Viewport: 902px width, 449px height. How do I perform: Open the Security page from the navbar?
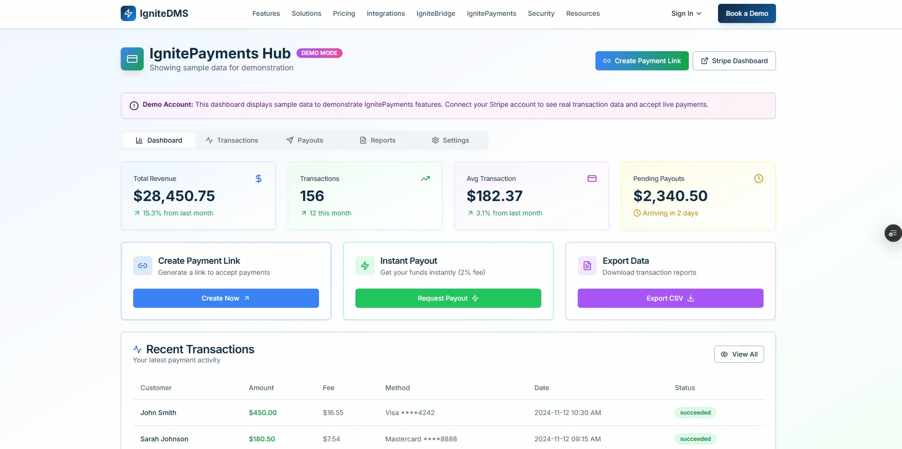pos(541,13)
